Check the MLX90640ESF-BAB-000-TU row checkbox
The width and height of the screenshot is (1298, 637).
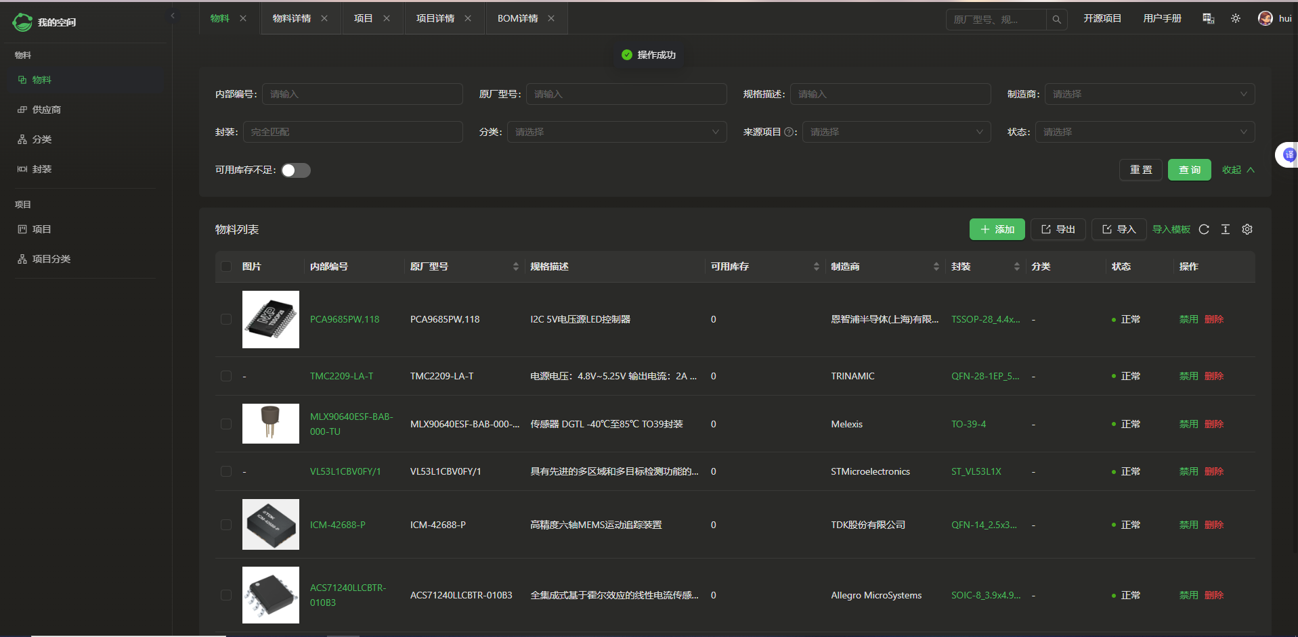tap(226, 424)
